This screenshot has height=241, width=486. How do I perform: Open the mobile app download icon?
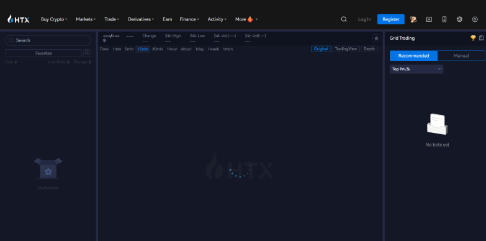pyautogui.click(x=444, y=19)
